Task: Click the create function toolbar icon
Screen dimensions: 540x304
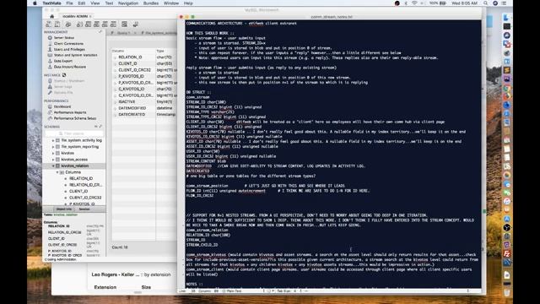Action: [113, 24]
